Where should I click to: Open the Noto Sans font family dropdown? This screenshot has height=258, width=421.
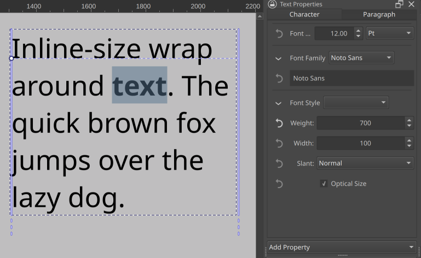tap(361, 57)
